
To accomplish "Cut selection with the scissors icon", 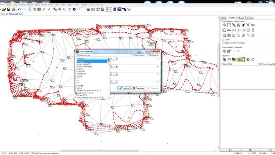I will 30,9.
